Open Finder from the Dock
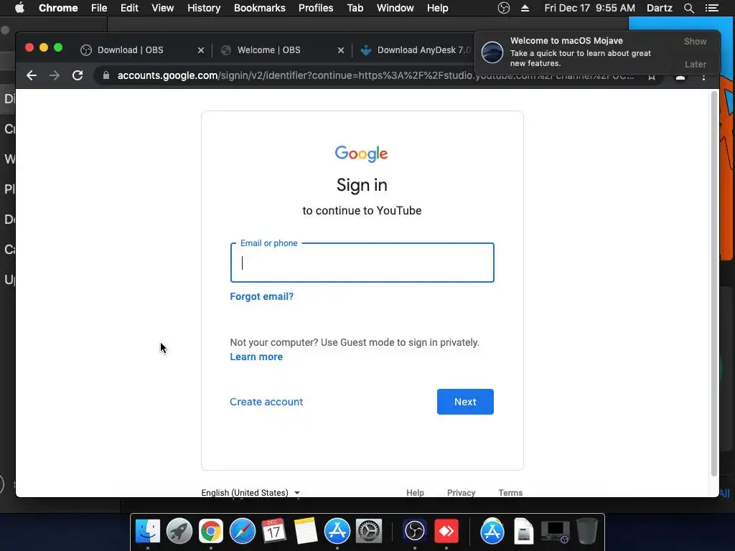The height and width of the screenshot is (551, 735). (148, 531)
